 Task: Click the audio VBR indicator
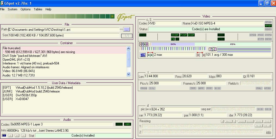pyautogui.click(x=128, y=124)
